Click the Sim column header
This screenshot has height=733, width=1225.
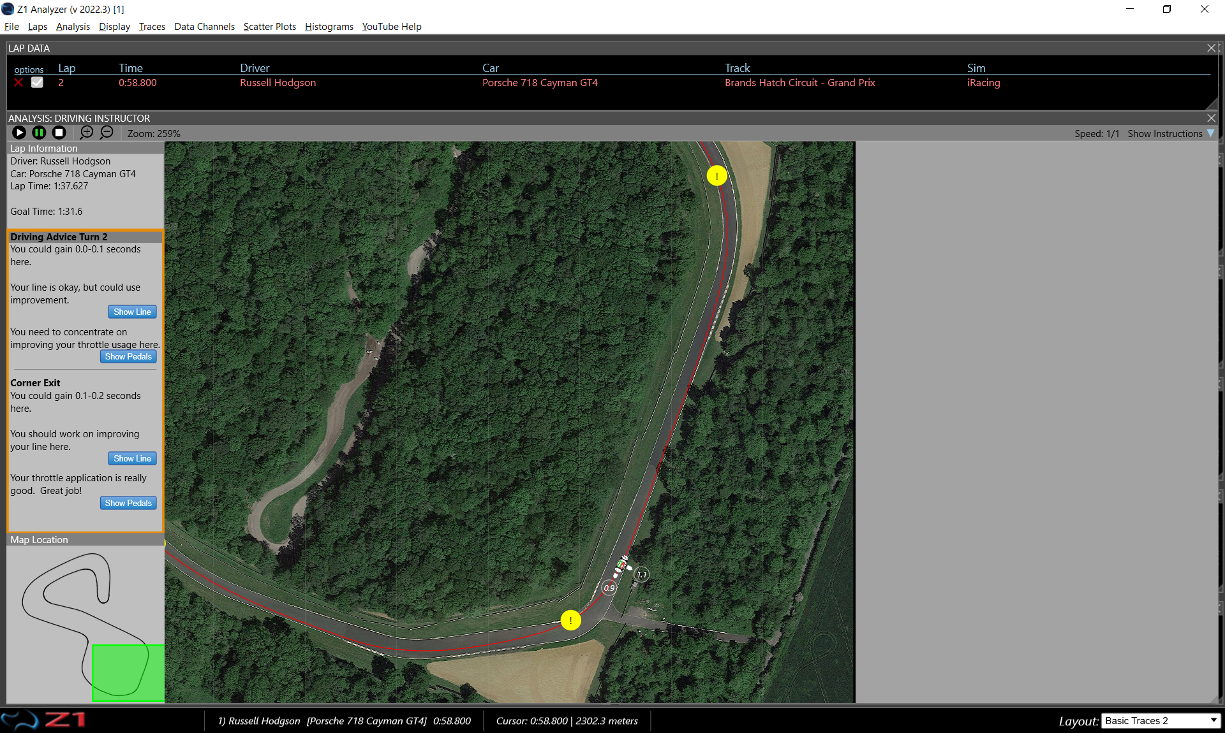976,68
